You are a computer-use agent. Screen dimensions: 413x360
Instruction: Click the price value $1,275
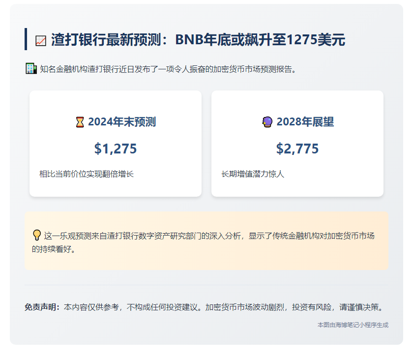(x=116, y=149)
